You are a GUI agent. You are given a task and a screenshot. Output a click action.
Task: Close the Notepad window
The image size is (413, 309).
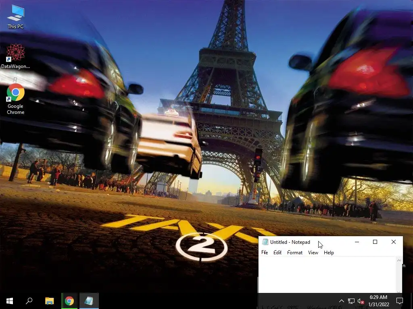(394, 242)
